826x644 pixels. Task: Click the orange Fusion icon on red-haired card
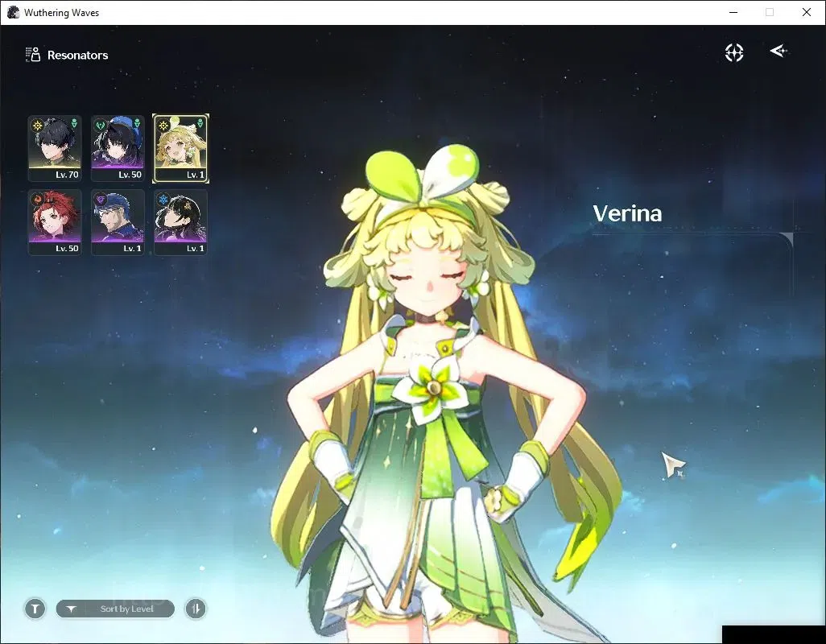click(37, 200)
